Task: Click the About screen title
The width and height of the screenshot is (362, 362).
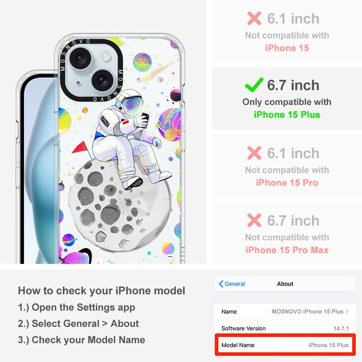Action: click(x=285, y=284)
